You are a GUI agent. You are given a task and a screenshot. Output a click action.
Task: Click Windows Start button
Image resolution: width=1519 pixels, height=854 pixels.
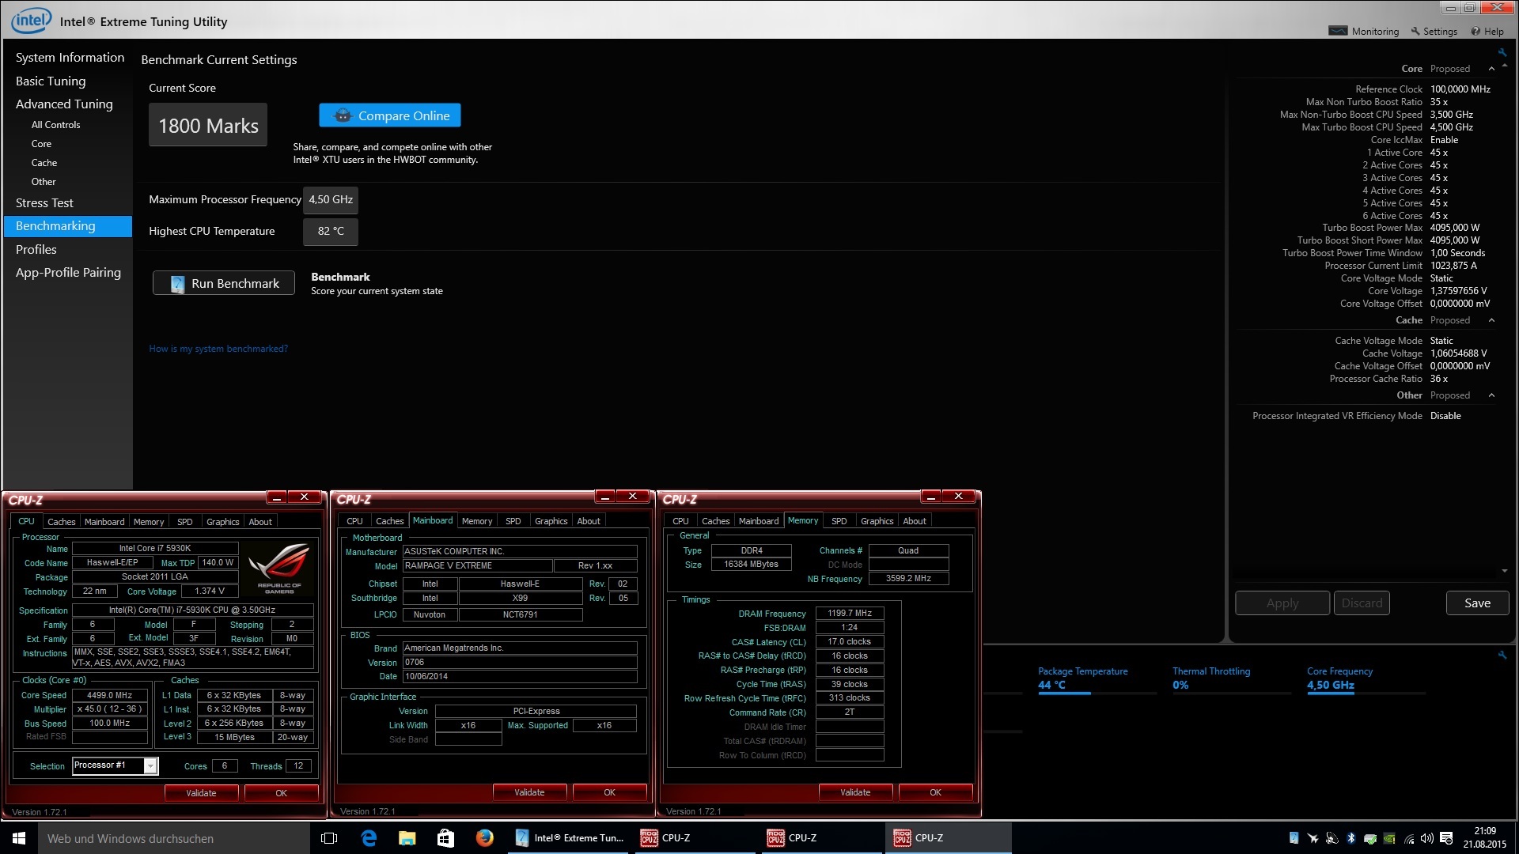pyautogui.click(x=19, y=838)
